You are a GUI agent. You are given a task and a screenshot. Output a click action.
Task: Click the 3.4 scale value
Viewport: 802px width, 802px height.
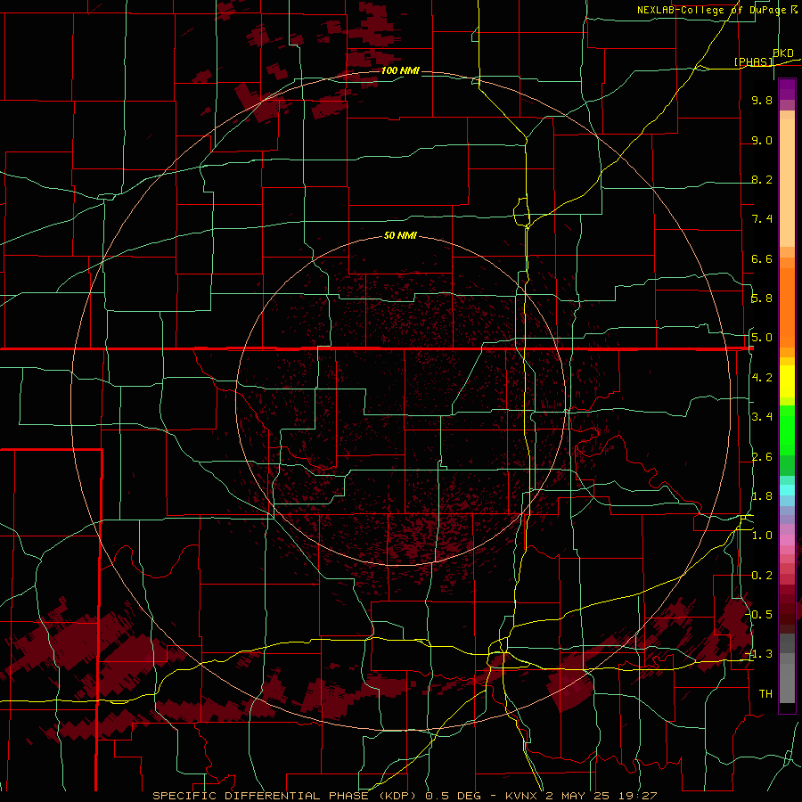(762, 417)
